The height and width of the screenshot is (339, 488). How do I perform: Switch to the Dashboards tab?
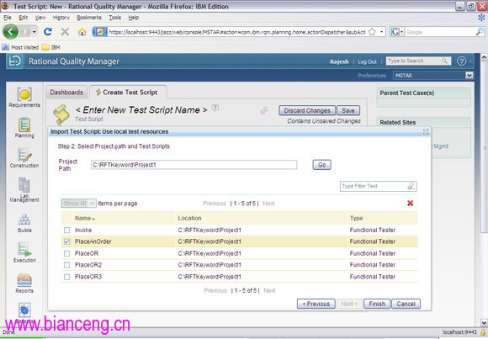66,93
